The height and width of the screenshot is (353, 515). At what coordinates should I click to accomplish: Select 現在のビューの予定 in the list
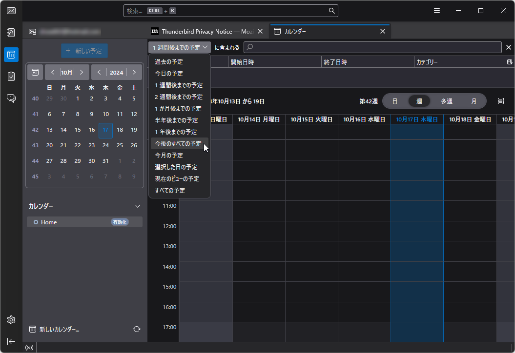click(180, 179)
